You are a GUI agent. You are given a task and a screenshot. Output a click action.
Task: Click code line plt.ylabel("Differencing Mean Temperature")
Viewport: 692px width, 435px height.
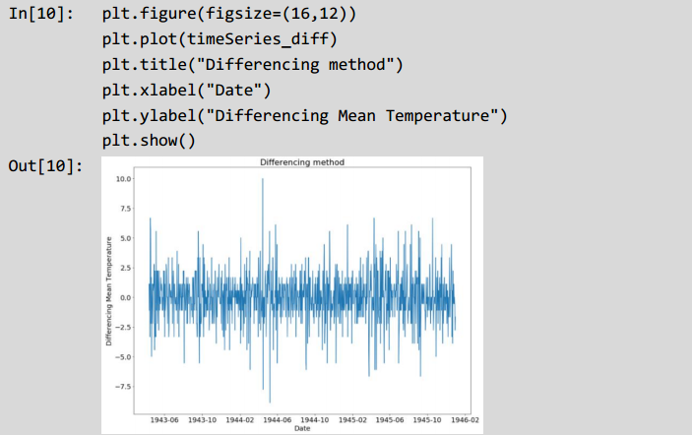coord(304,116)
